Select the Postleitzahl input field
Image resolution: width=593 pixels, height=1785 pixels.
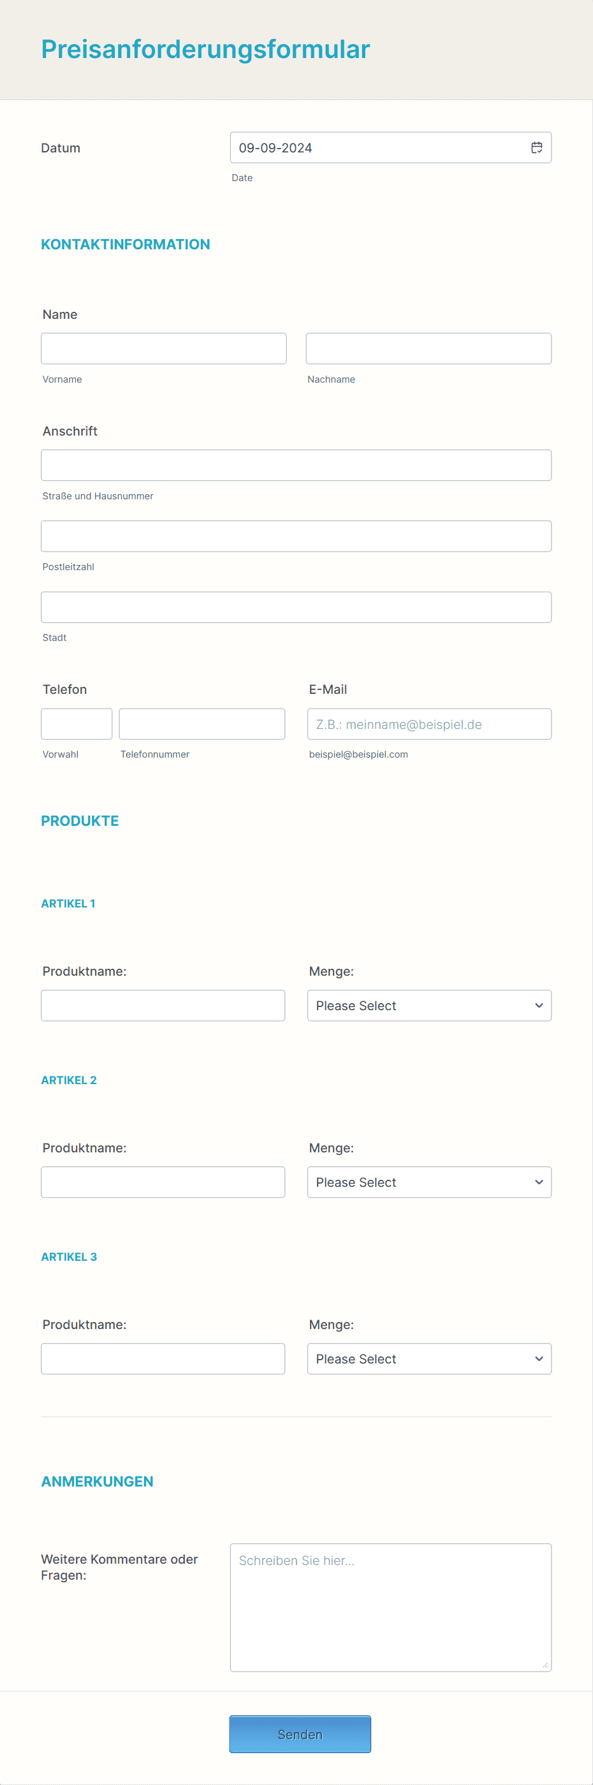tap(296, 536)
